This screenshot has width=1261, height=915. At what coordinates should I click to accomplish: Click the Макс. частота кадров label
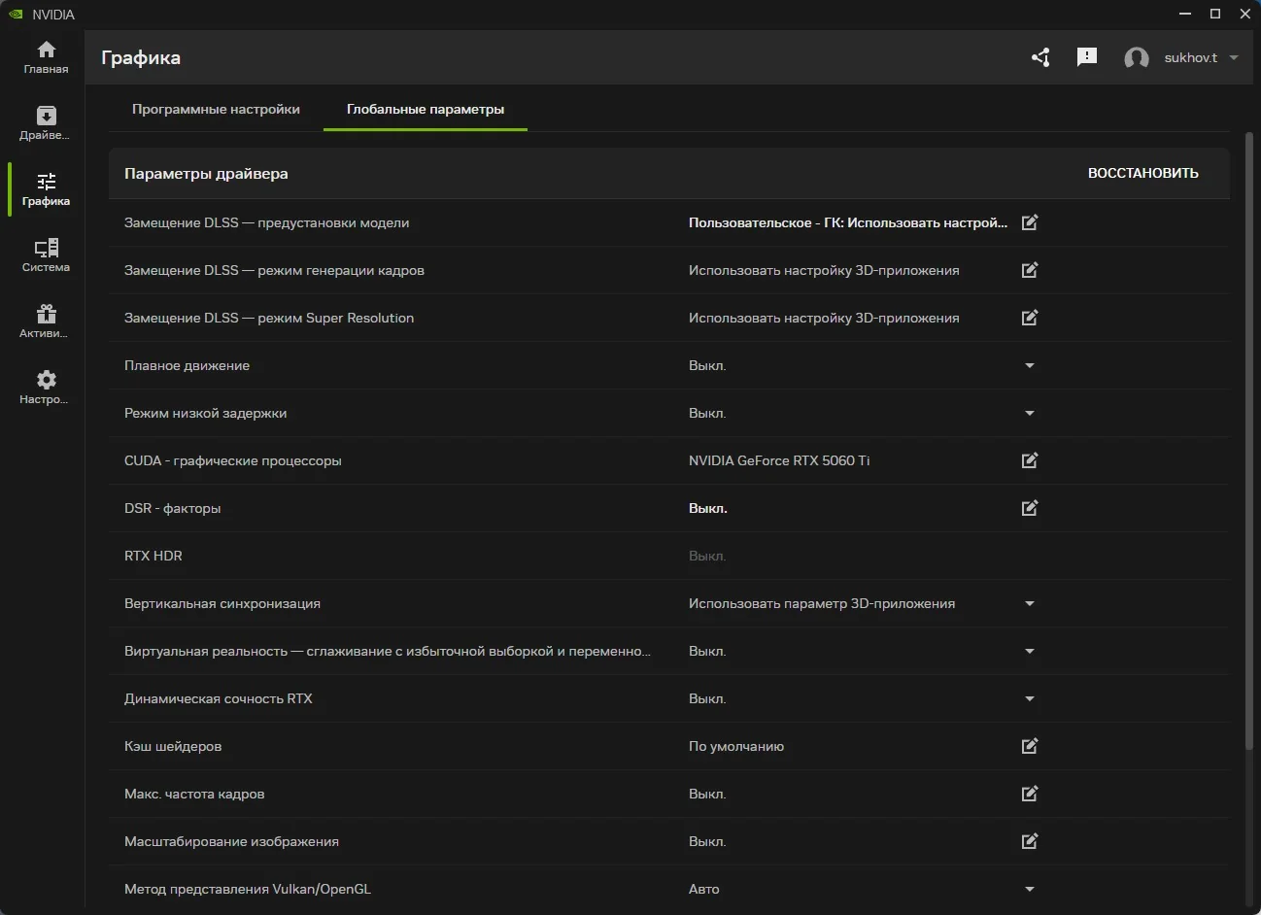point(194,794)
